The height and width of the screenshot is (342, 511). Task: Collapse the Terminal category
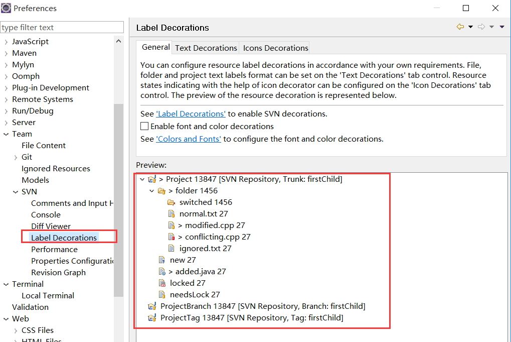(x=6, y=284)
